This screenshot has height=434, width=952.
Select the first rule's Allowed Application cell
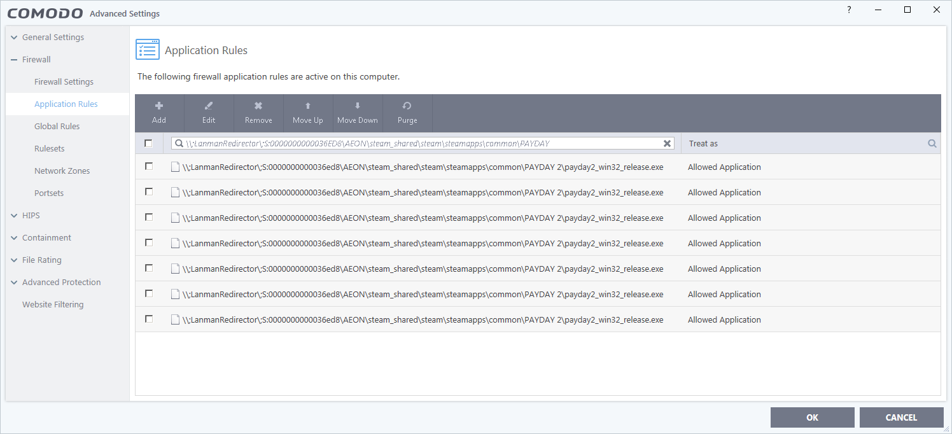coord(724,167)
